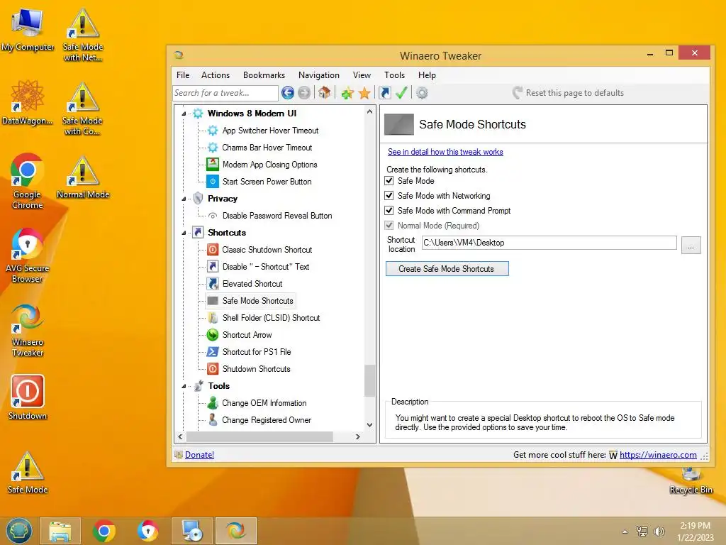Open the View menu
Viewport: 726px width, 545px height.
pyautogui.click(x=362, y=75)
